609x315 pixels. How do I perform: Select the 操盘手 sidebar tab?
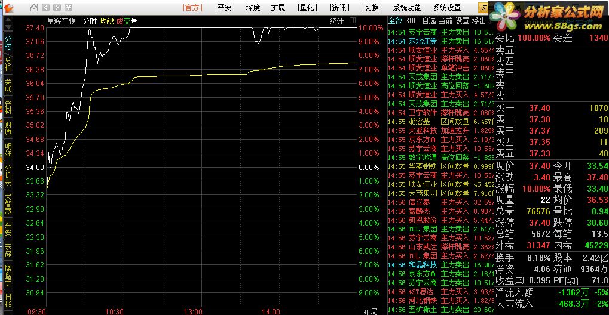pos(8,275)
